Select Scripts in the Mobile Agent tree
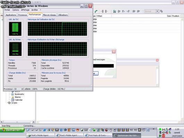The height and width of the screenshot is (138, 184). click(x=14, y=103)
